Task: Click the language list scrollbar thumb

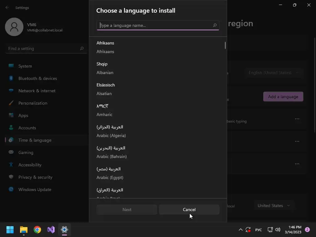Action: pos(225,45)
